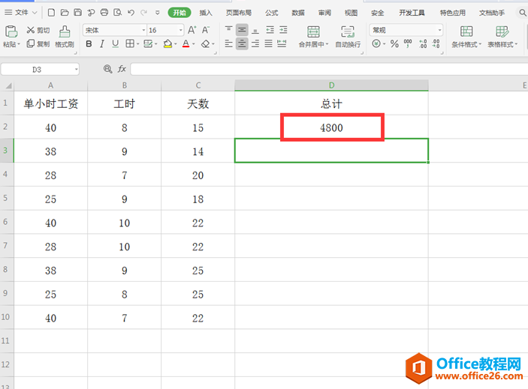Click the eraser clear formatting icon
This screenshot has height=389, width=528.
point(205,44)
